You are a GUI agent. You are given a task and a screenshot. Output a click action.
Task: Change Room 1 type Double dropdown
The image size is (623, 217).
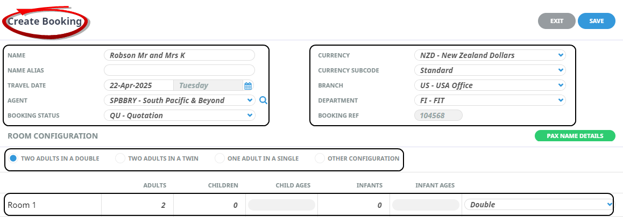pos(539,205)
